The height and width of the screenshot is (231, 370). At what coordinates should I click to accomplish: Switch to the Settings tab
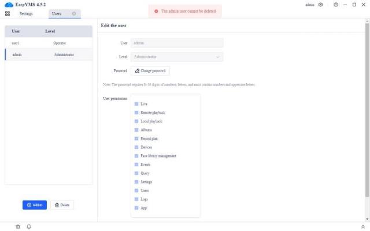coord(26,13)
